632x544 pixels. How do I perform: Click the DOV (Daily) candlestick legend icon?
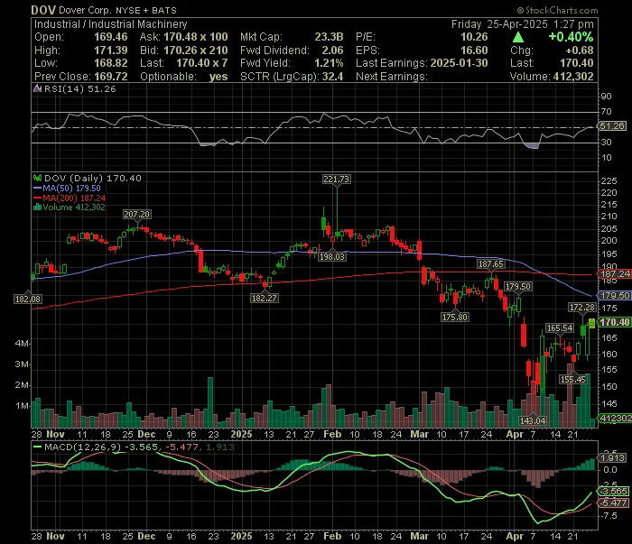tap(38, 178)
